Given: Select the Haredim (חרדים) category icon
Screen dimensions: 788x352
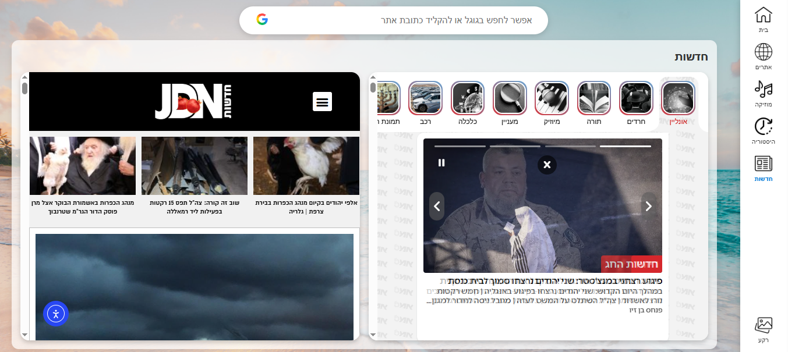Looking at the screenshot, I should (636, 98).
